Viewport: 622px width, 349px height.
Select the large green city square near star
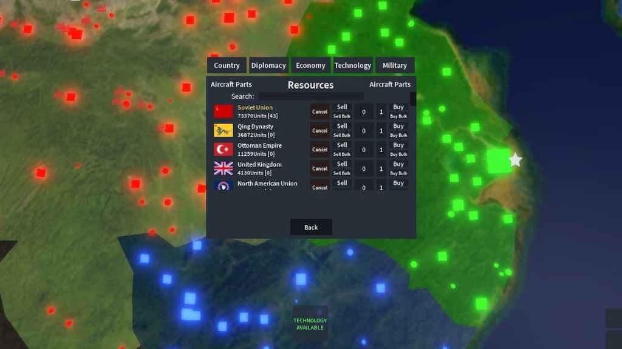coord(498,161)
